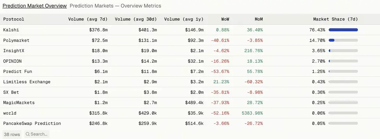Sort by Volume (avg 7d) column
Viewport: 380px width, 139px height.
[88, 19]
